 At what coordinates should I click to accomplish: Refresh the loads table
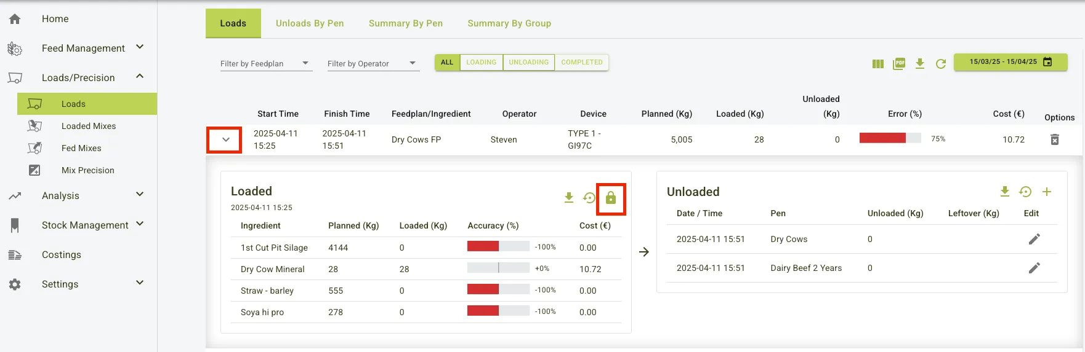click(940, 64)
